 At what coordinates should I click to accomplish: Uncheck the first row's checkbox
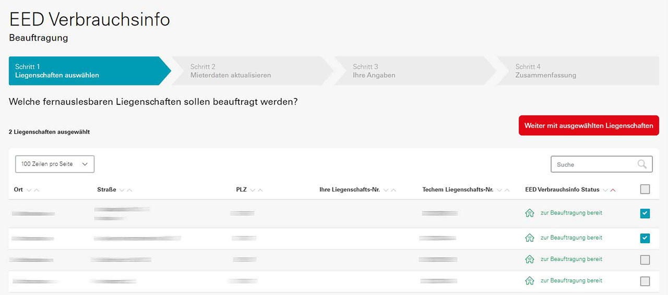coord(645,214)
